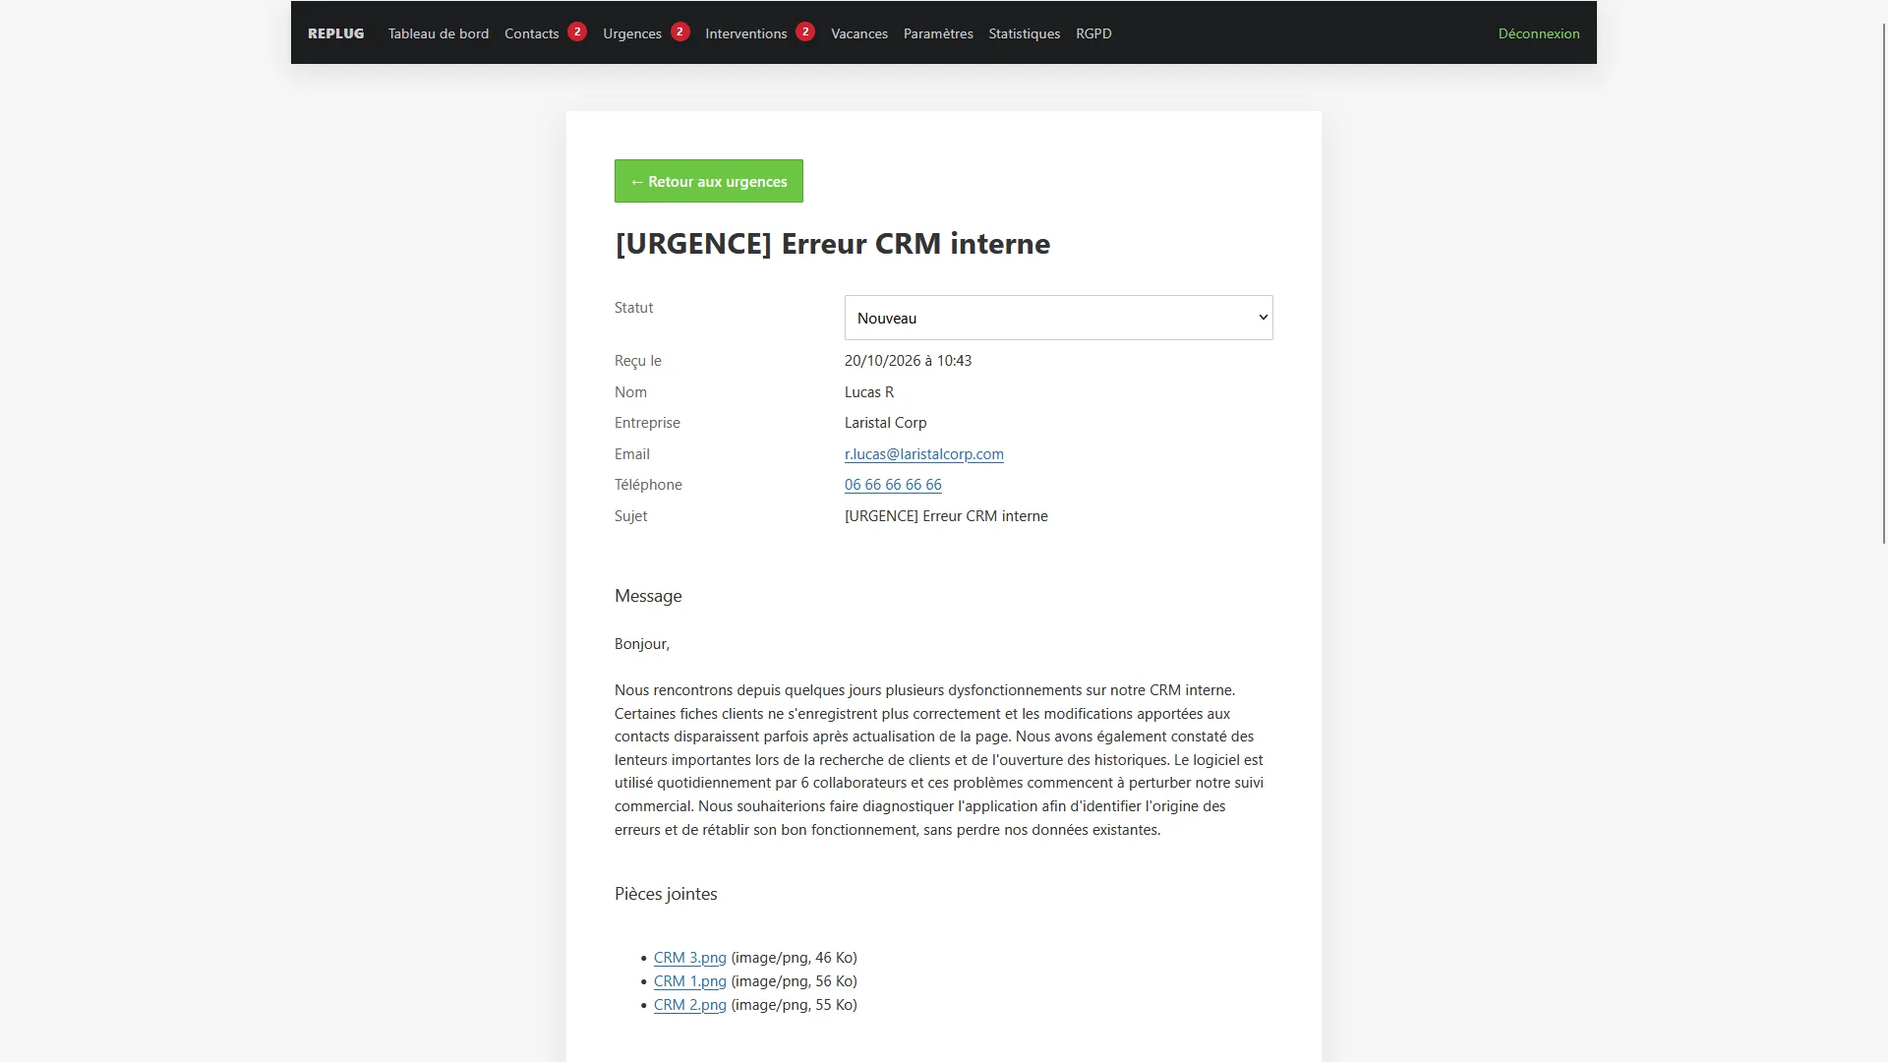Open attachment CRM 2.png
Viewport: 1888px width, 1062px height.
coord(689,1005)
